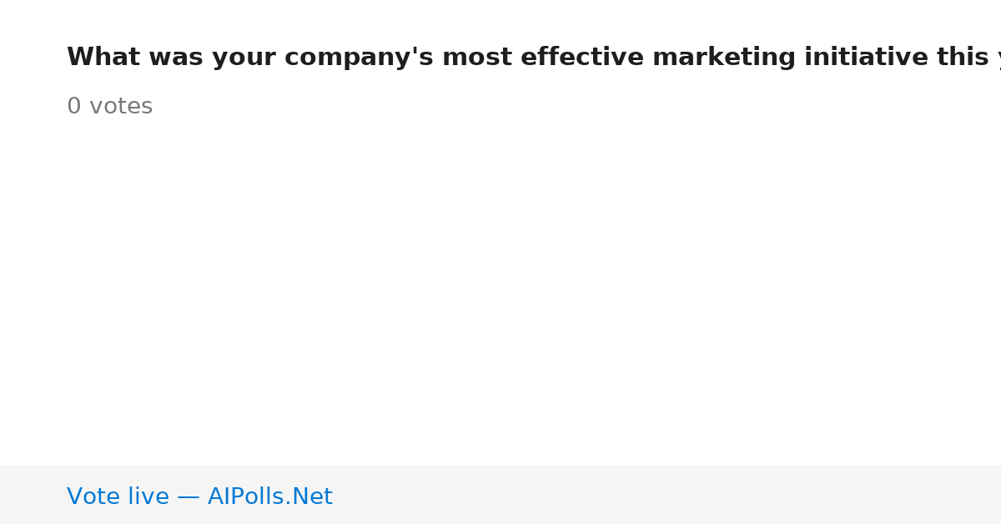Click the word your in the question
This screenshot has width=1001, height=524.
click(x=244, y=58)
